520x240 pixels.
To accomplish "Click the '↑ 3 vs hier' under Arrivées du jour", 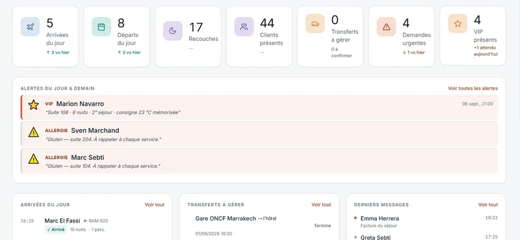I will pyautogui.click(x=58, y=53).
